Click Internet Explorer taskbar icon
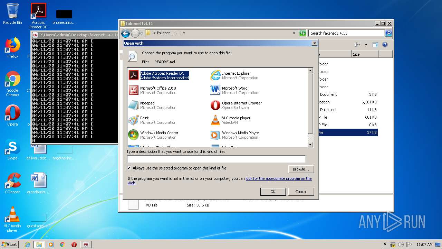 pyautogui.click(x=27, y=245)
